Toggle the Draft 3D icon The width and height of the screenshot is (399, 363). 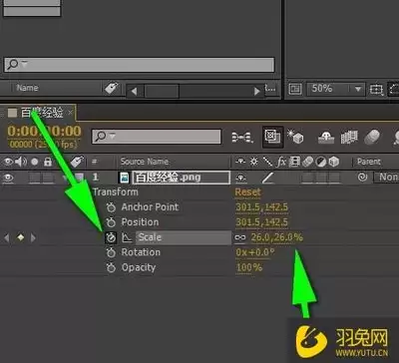295,137
